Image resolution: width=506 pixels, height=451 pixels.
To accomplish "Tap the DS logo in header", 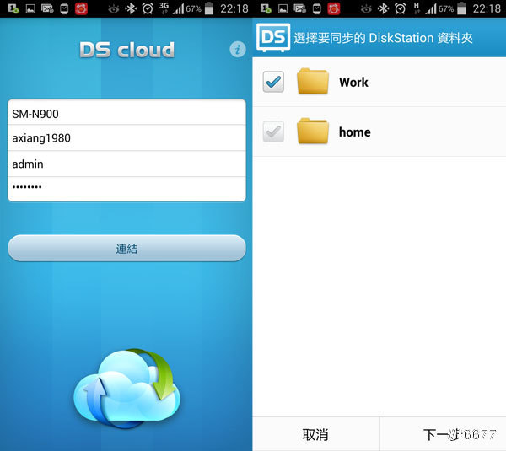I will click(273, 37).
